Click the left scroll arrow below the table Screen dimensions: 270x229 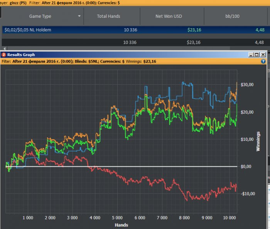[x=4, y=48]
